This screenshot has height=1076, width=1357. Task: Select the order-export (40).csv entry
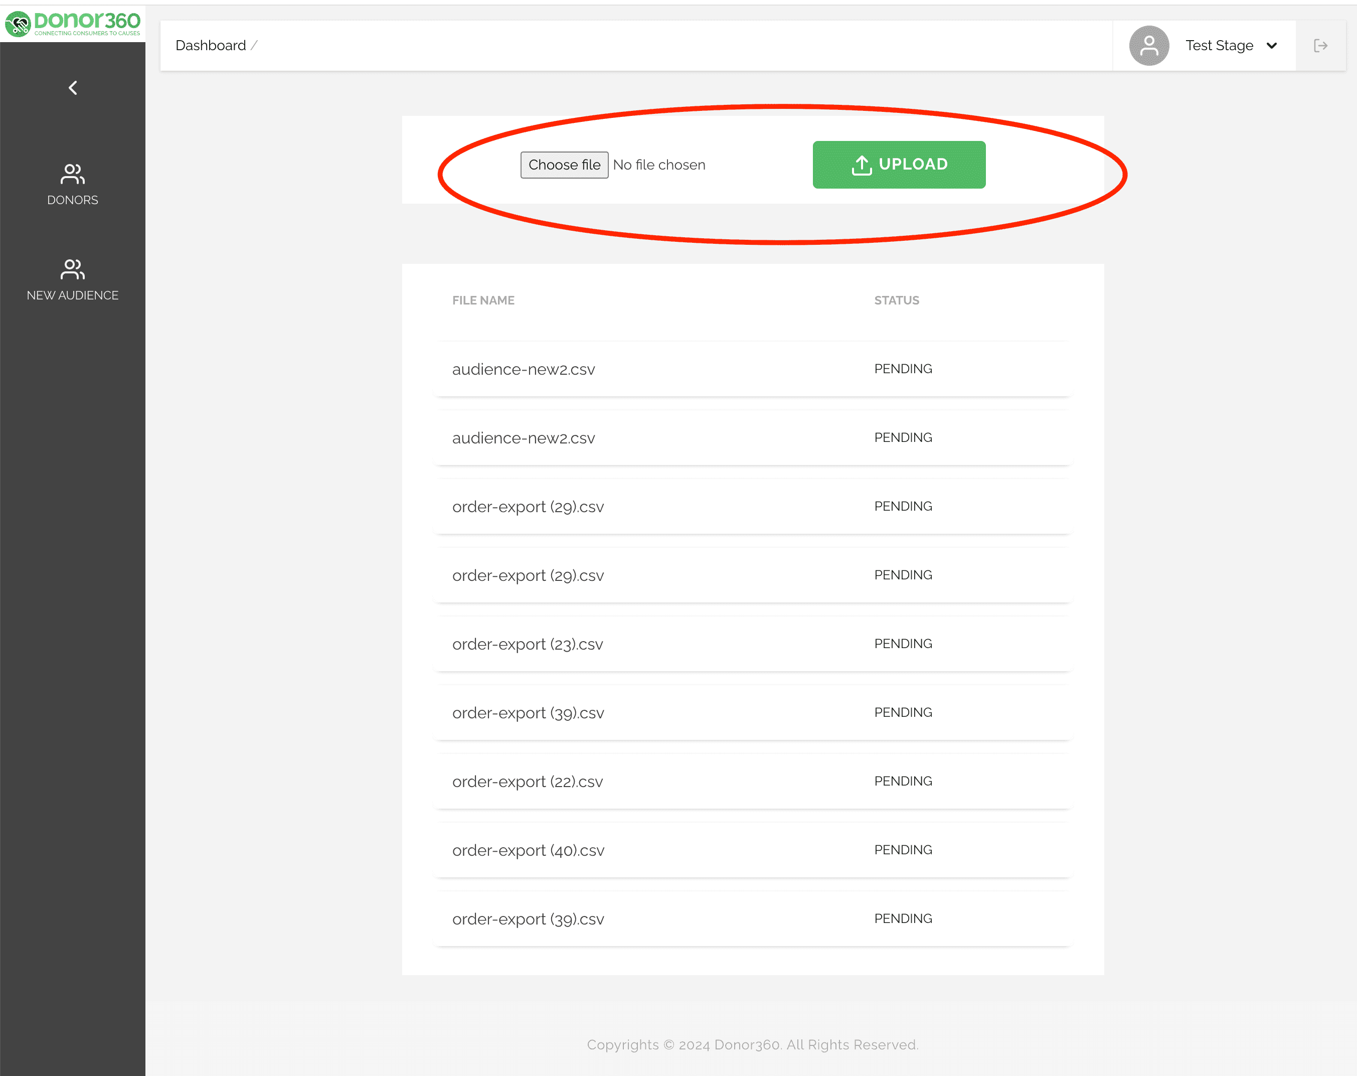(528, 849)
